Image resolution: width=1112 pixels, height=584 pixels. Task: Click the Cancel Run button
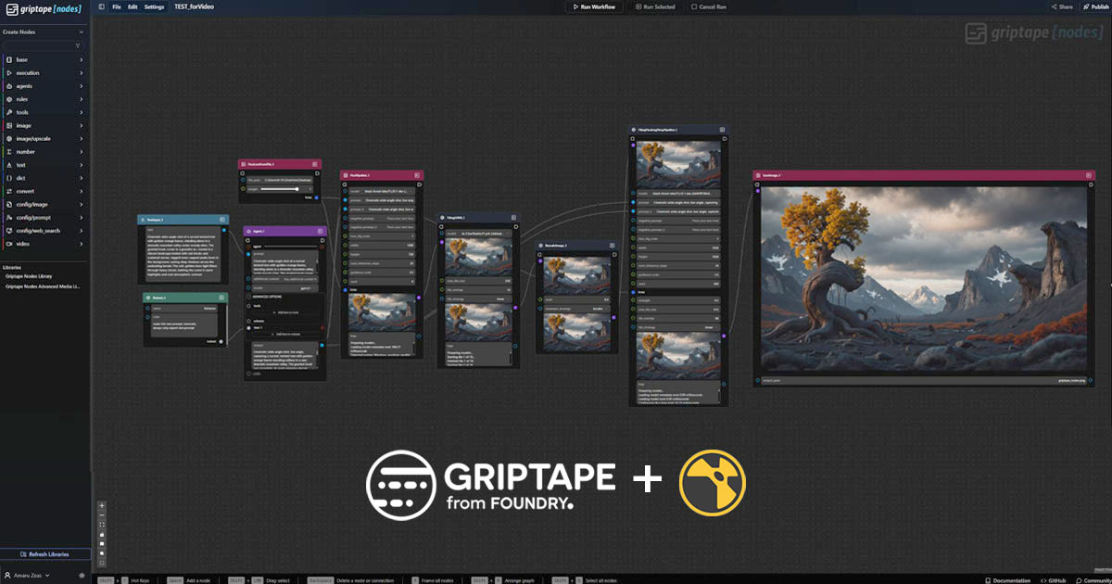click(x=709, y=6)
